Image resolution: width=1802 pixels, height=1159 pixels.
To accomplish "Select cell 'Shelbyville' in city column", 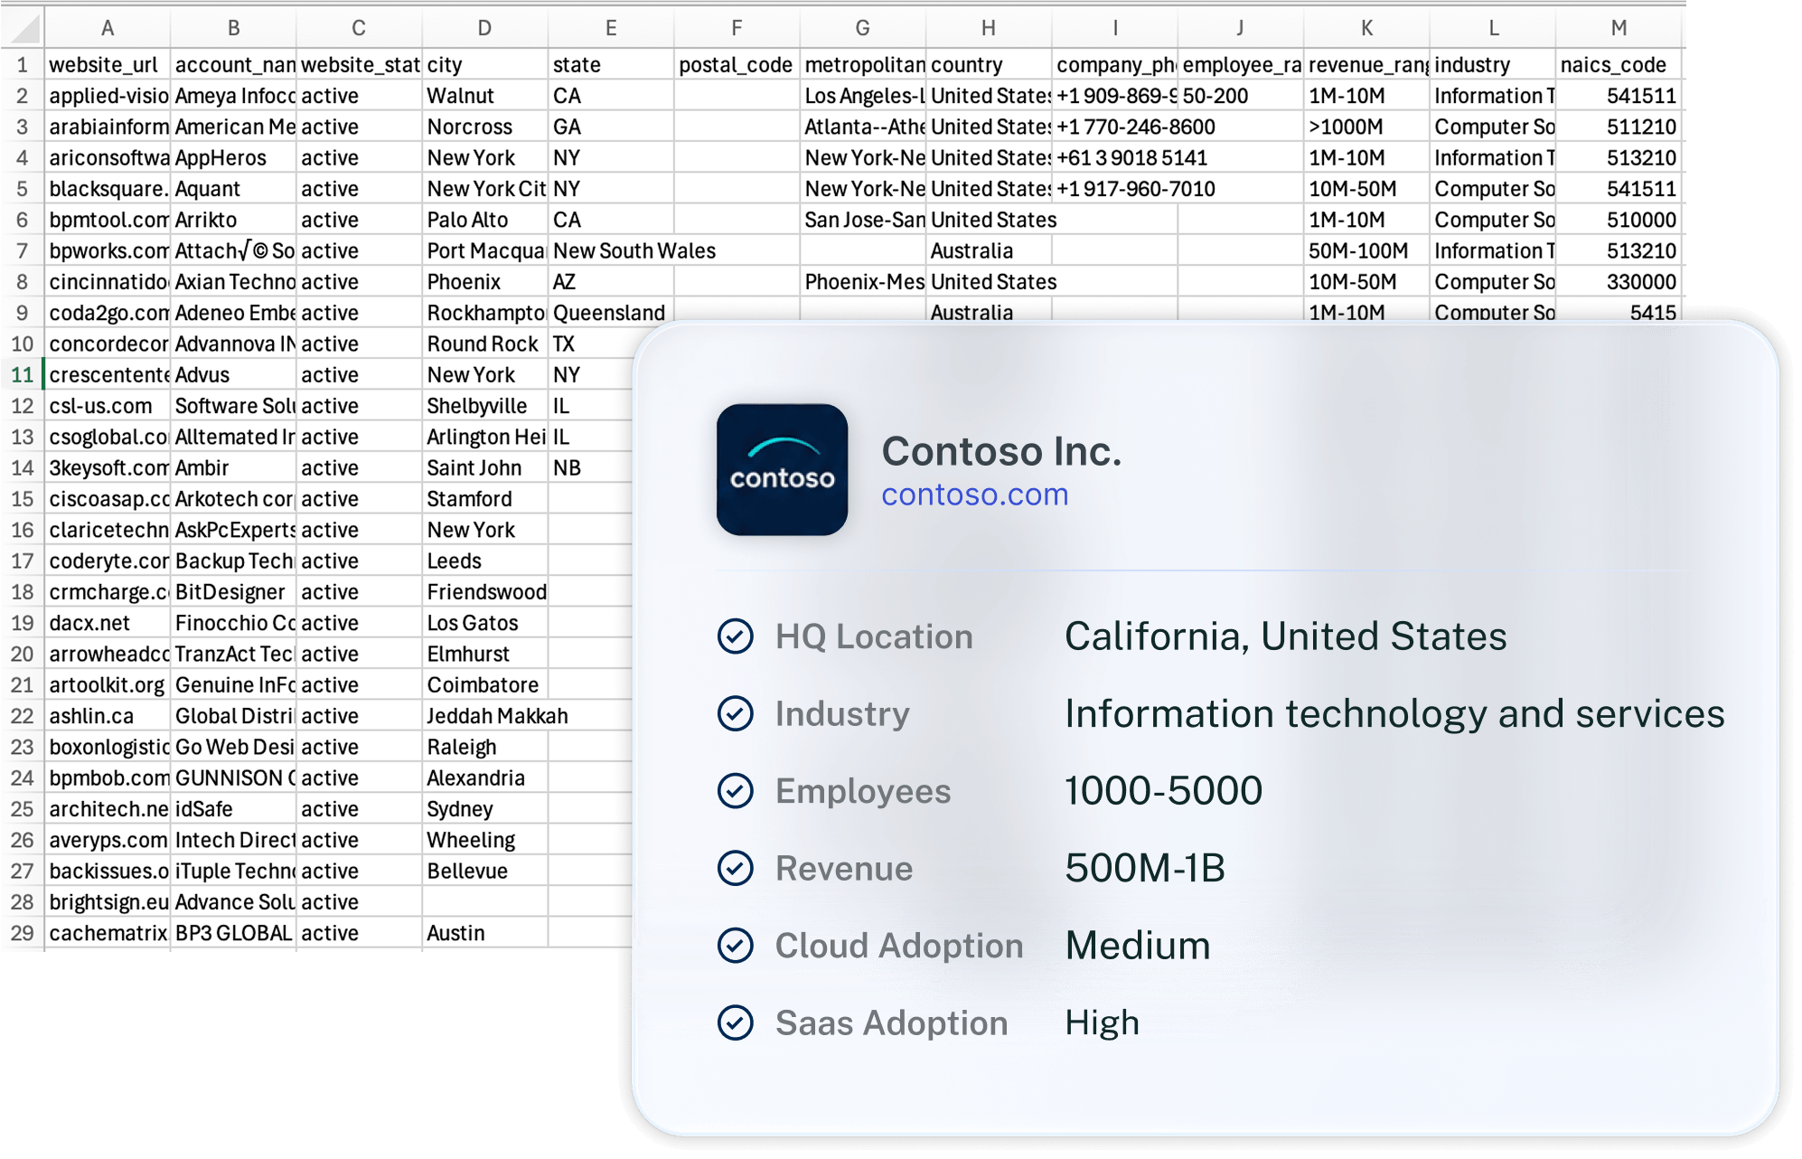I will (485, 406).
